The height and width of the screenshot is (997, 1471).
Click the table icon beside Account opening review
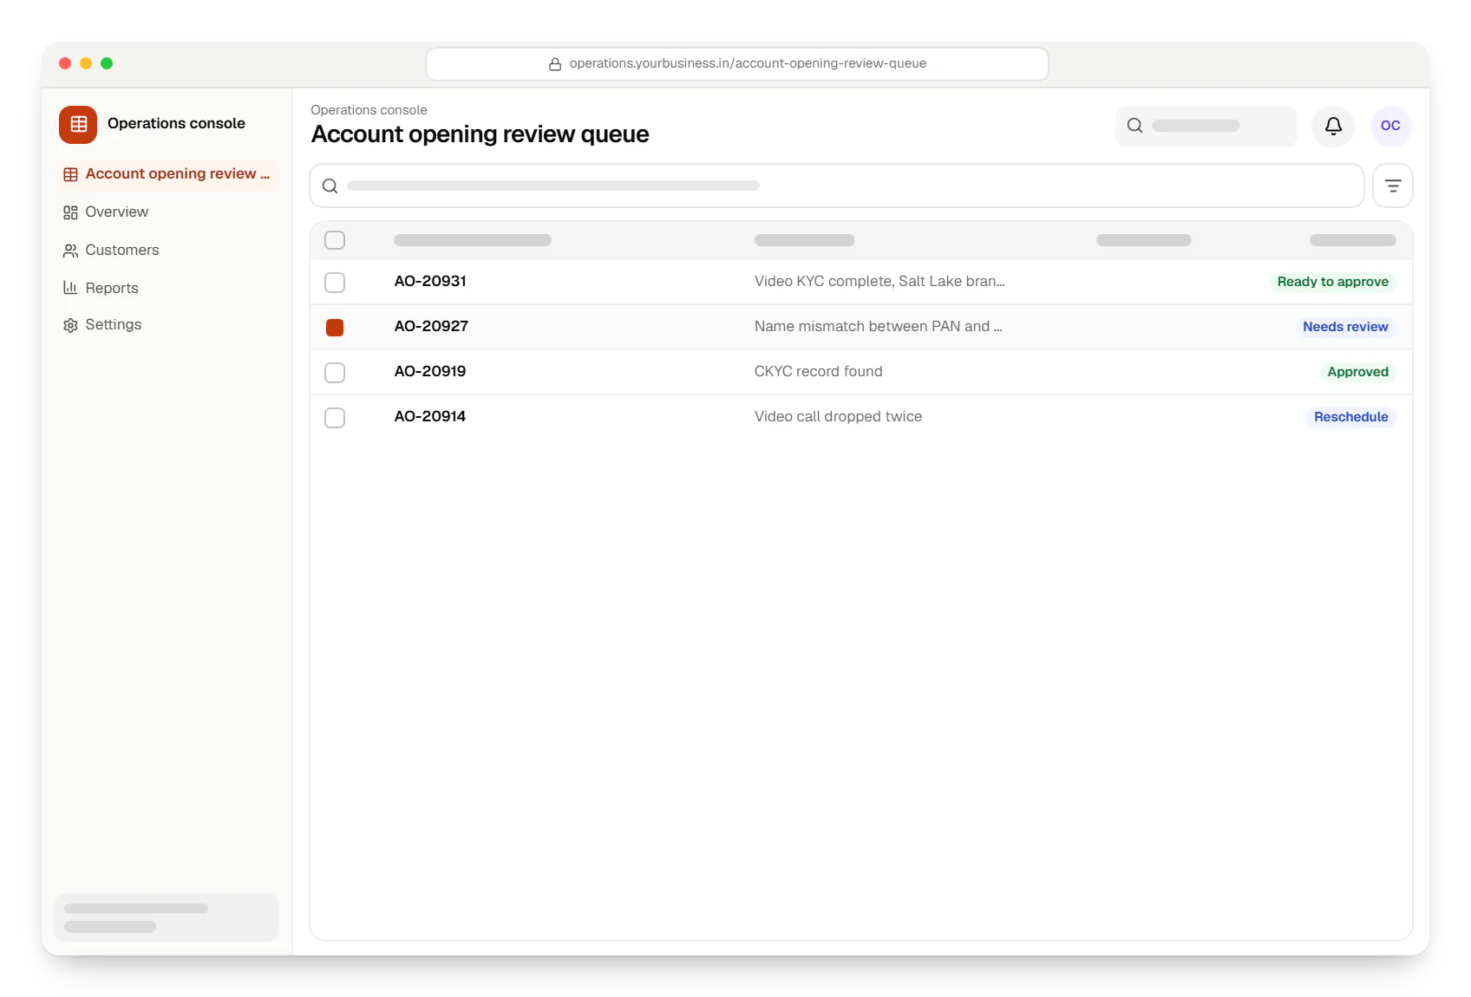click(x=71, y=174)
